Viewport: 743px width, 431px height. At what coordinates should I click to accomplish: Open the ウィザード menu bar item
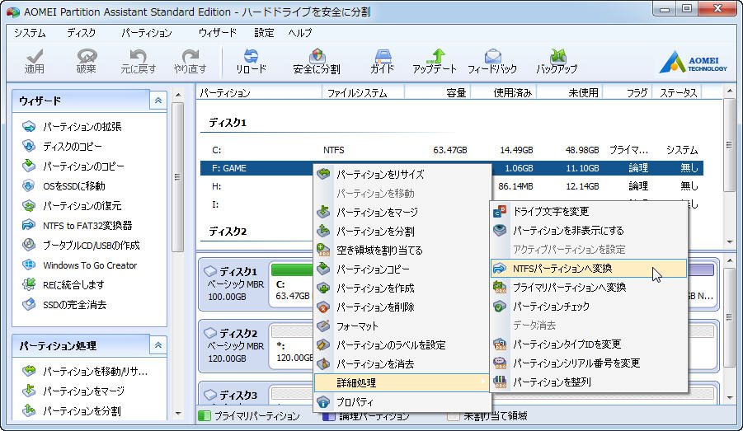218,33
